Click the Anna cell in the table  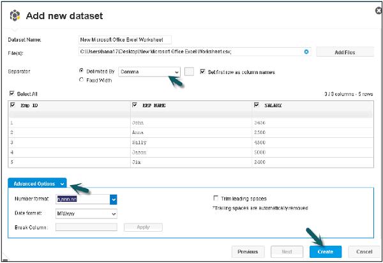[191, 132]
